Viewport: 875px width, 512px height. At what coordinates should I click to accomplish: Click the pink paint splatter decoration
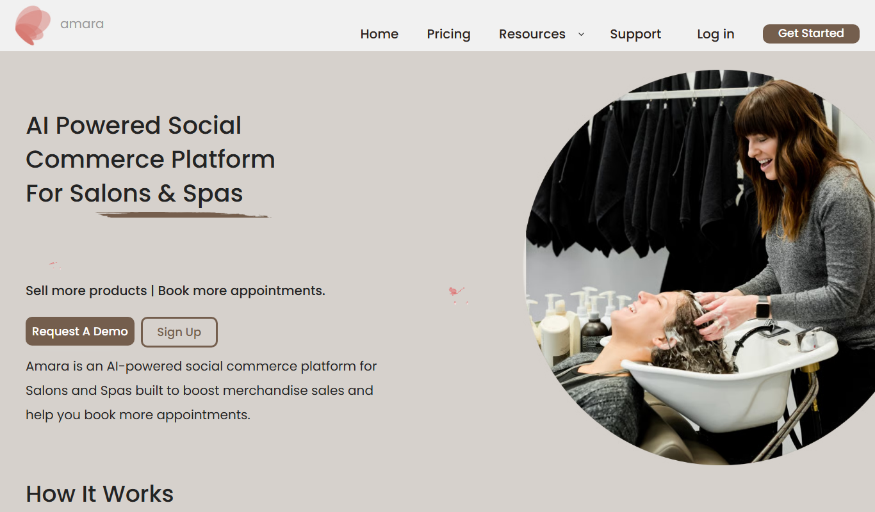click(457, 294)
